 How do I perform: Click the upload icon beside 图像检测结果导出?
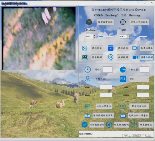click(x=88, y=115)
